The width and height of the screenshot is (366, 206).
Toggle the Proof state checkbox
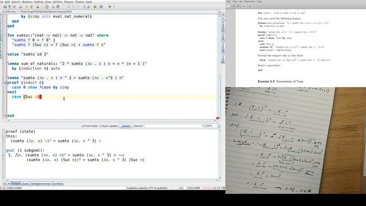pos(82,126)
